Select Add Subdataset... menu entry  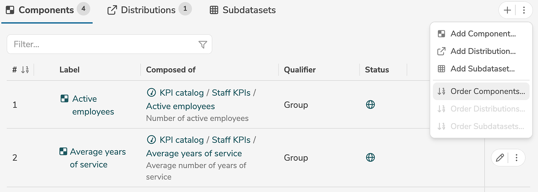482,69
